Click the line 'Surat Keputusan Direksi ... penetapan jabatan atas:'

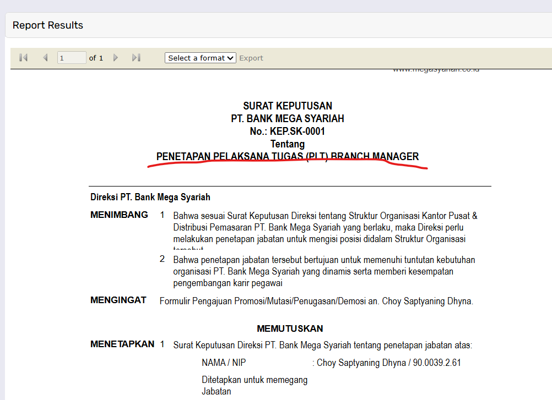point(322,345)
